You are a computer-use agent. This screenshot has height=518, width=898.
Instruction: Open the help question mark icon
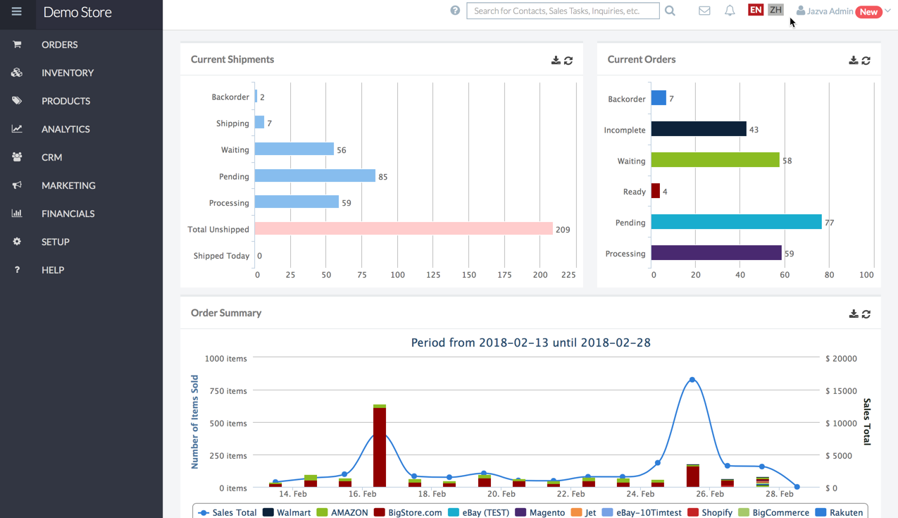point(455,11)
